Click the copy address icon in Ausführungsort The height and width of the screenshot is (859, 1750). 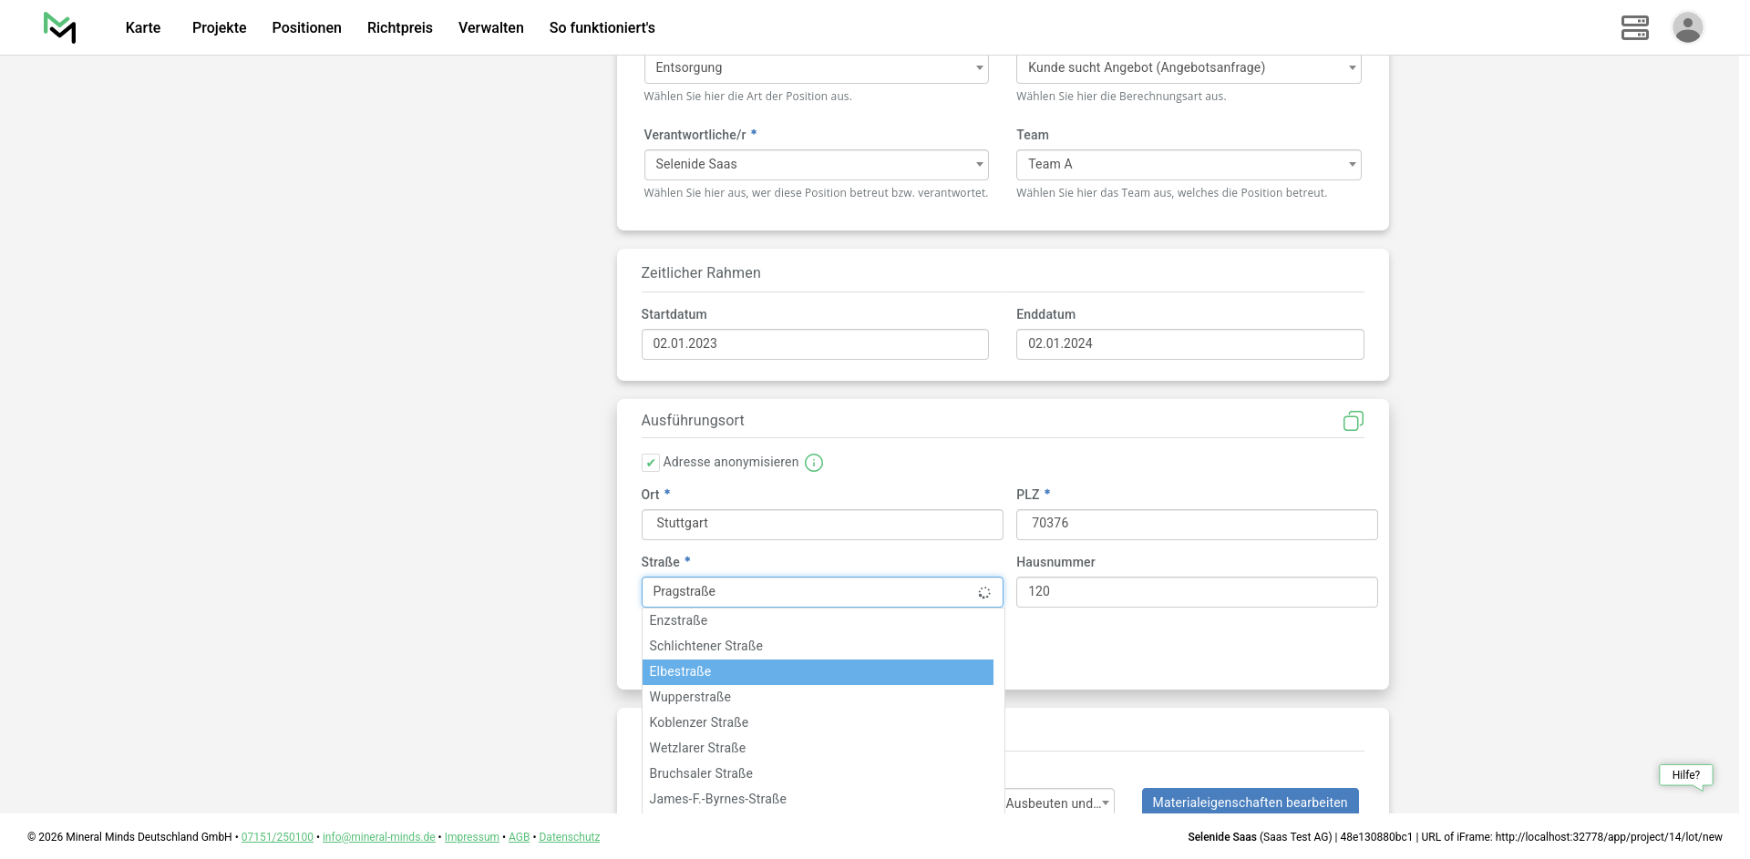[x=1353, y=421]
